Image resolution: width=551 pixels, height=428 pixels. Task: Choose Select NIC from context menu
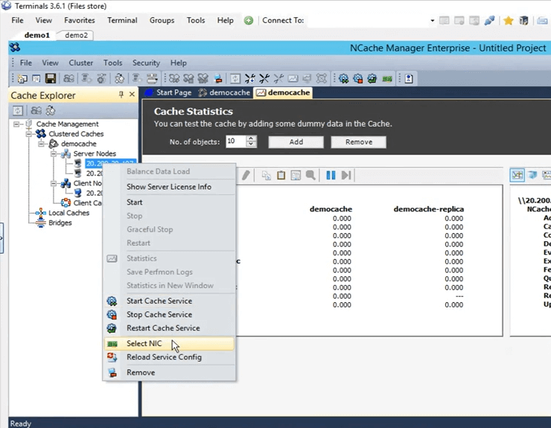169,343
